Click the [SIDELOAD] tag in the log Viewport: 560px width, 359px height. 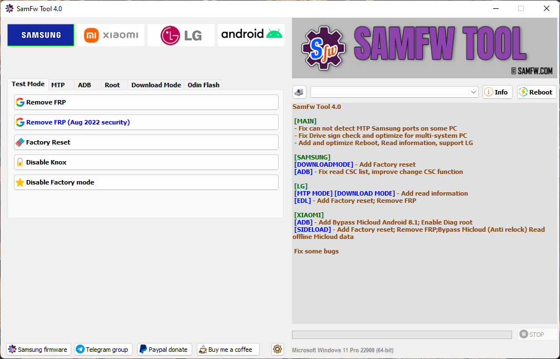[313, 230]
